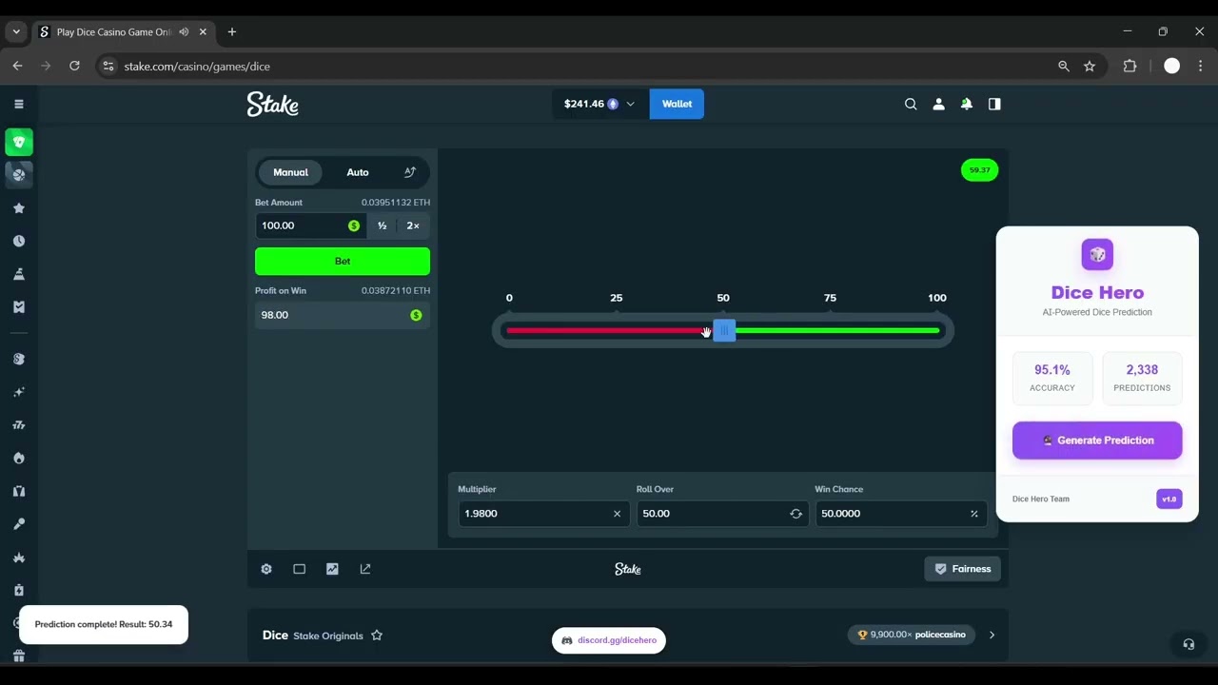
Task: Open My Bets ticket sidebar icon
Action: click(x=19, y=306)
